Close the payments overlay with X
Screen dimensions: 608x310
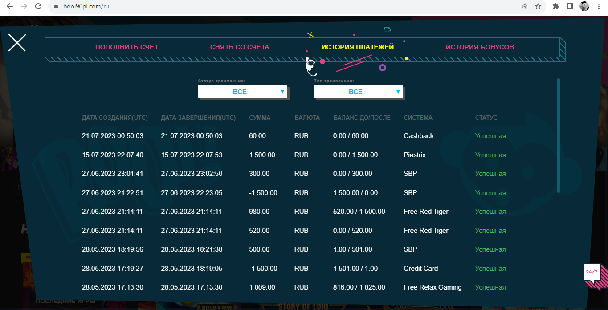[x=17, y=43]
